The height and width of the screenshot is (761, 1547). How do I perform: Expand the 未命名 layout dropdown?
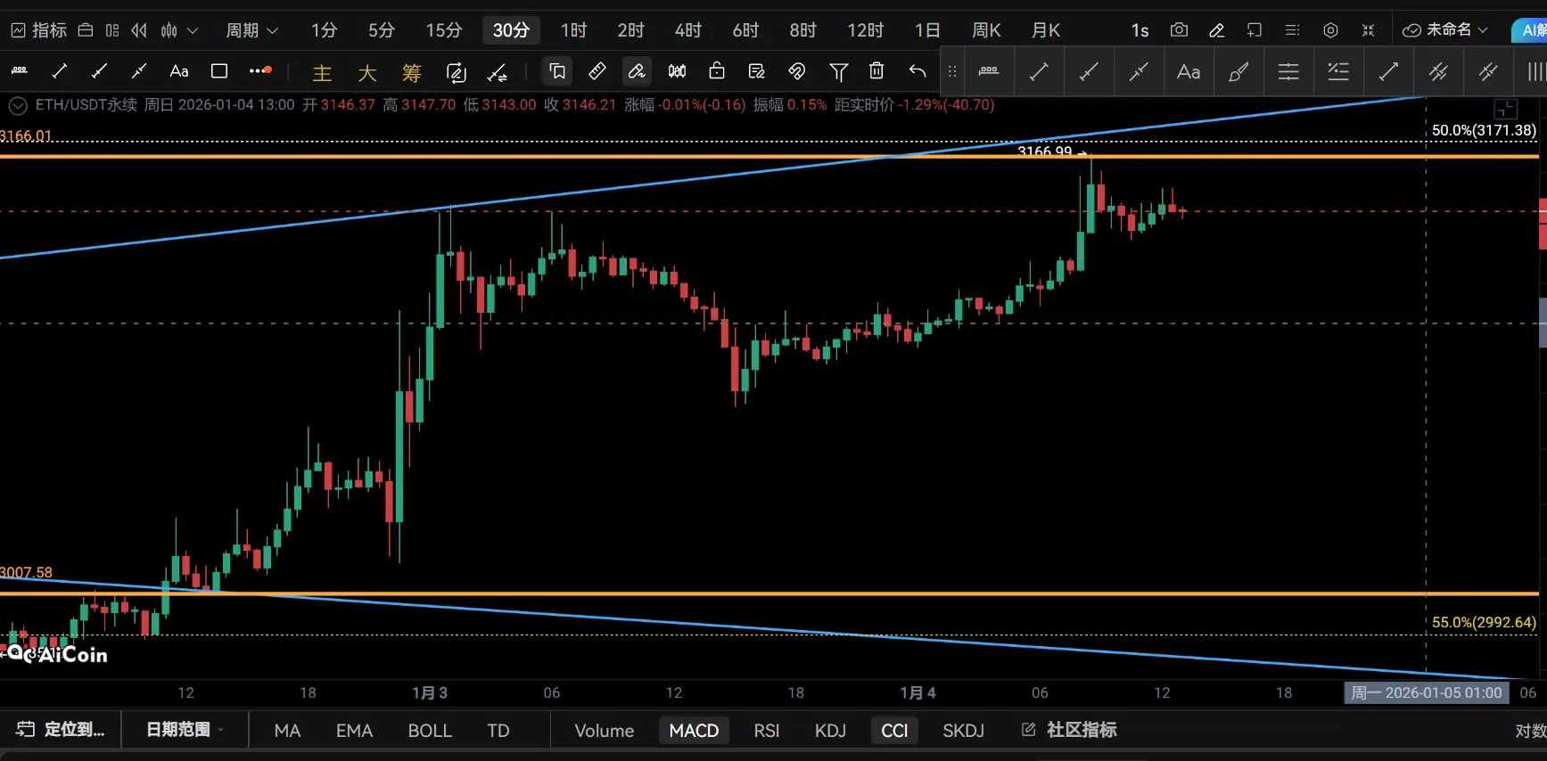pos(1445,30)
